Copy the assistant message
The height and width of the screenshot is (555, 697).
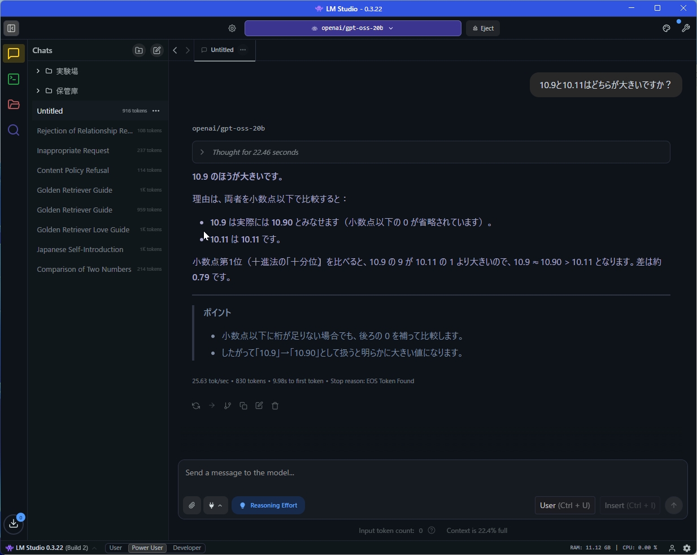[243, 406]
